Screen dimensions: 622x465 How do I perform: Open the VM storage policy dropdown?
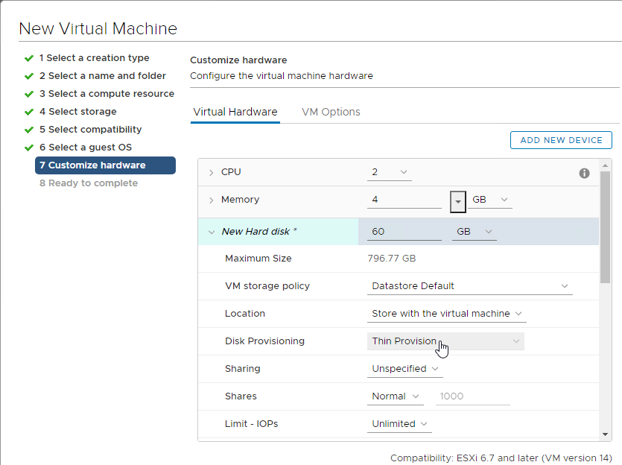pos(470,286)
